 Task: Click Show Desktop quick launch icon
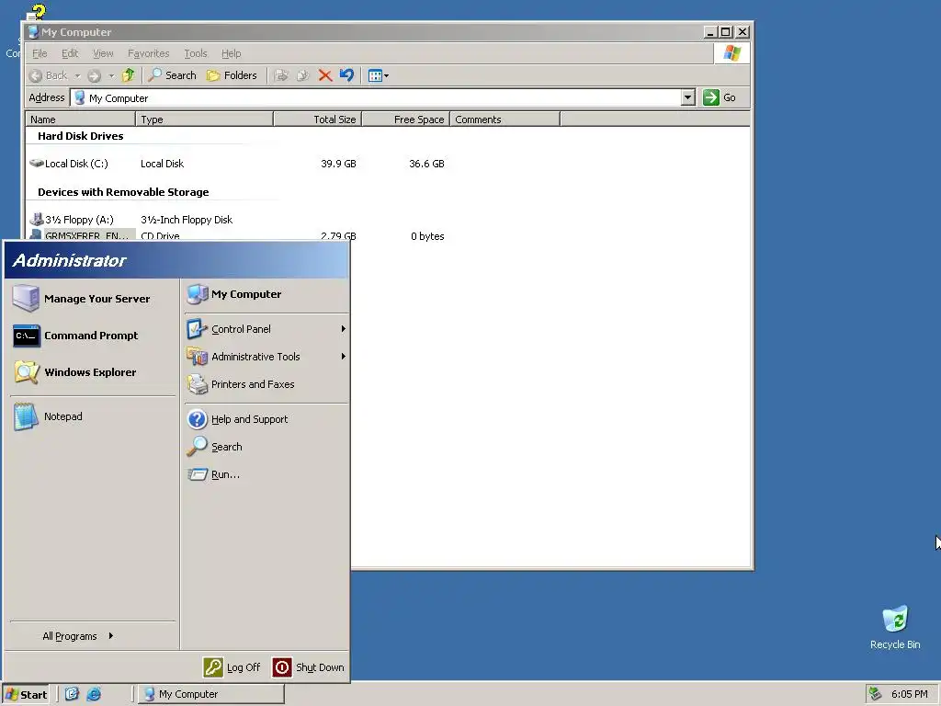coord(72,694)
